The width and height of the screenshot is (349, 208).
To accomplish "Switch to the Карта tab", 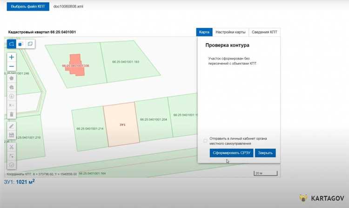I will click(x=204, y=32).
